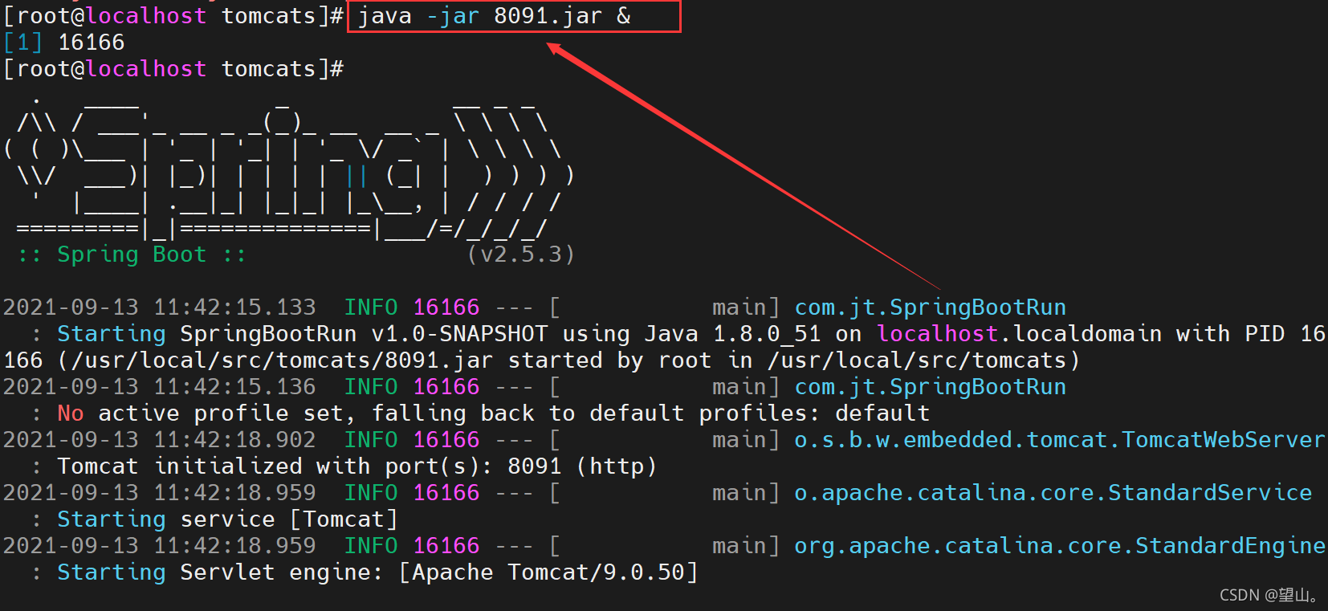
Task: Select the '(v2.5.3)' version text
Action: (x=521, y=255)
